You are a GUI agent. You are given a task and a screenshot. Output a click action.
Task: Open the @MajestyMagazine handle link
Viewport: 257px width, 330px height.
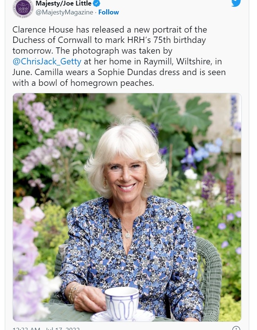coord(64,12)
